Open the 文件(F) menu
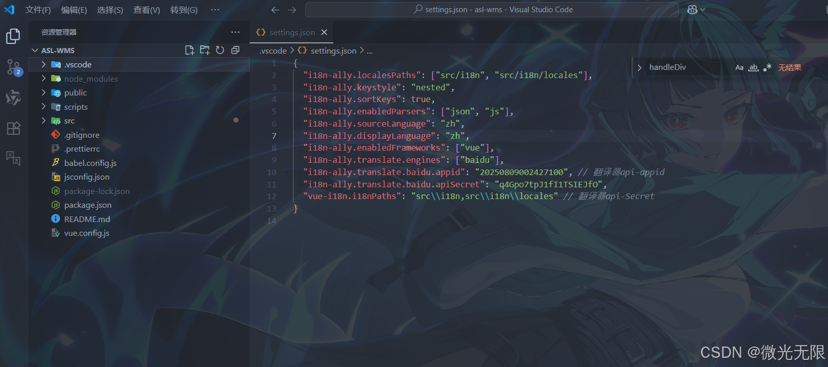 (38, 10)
